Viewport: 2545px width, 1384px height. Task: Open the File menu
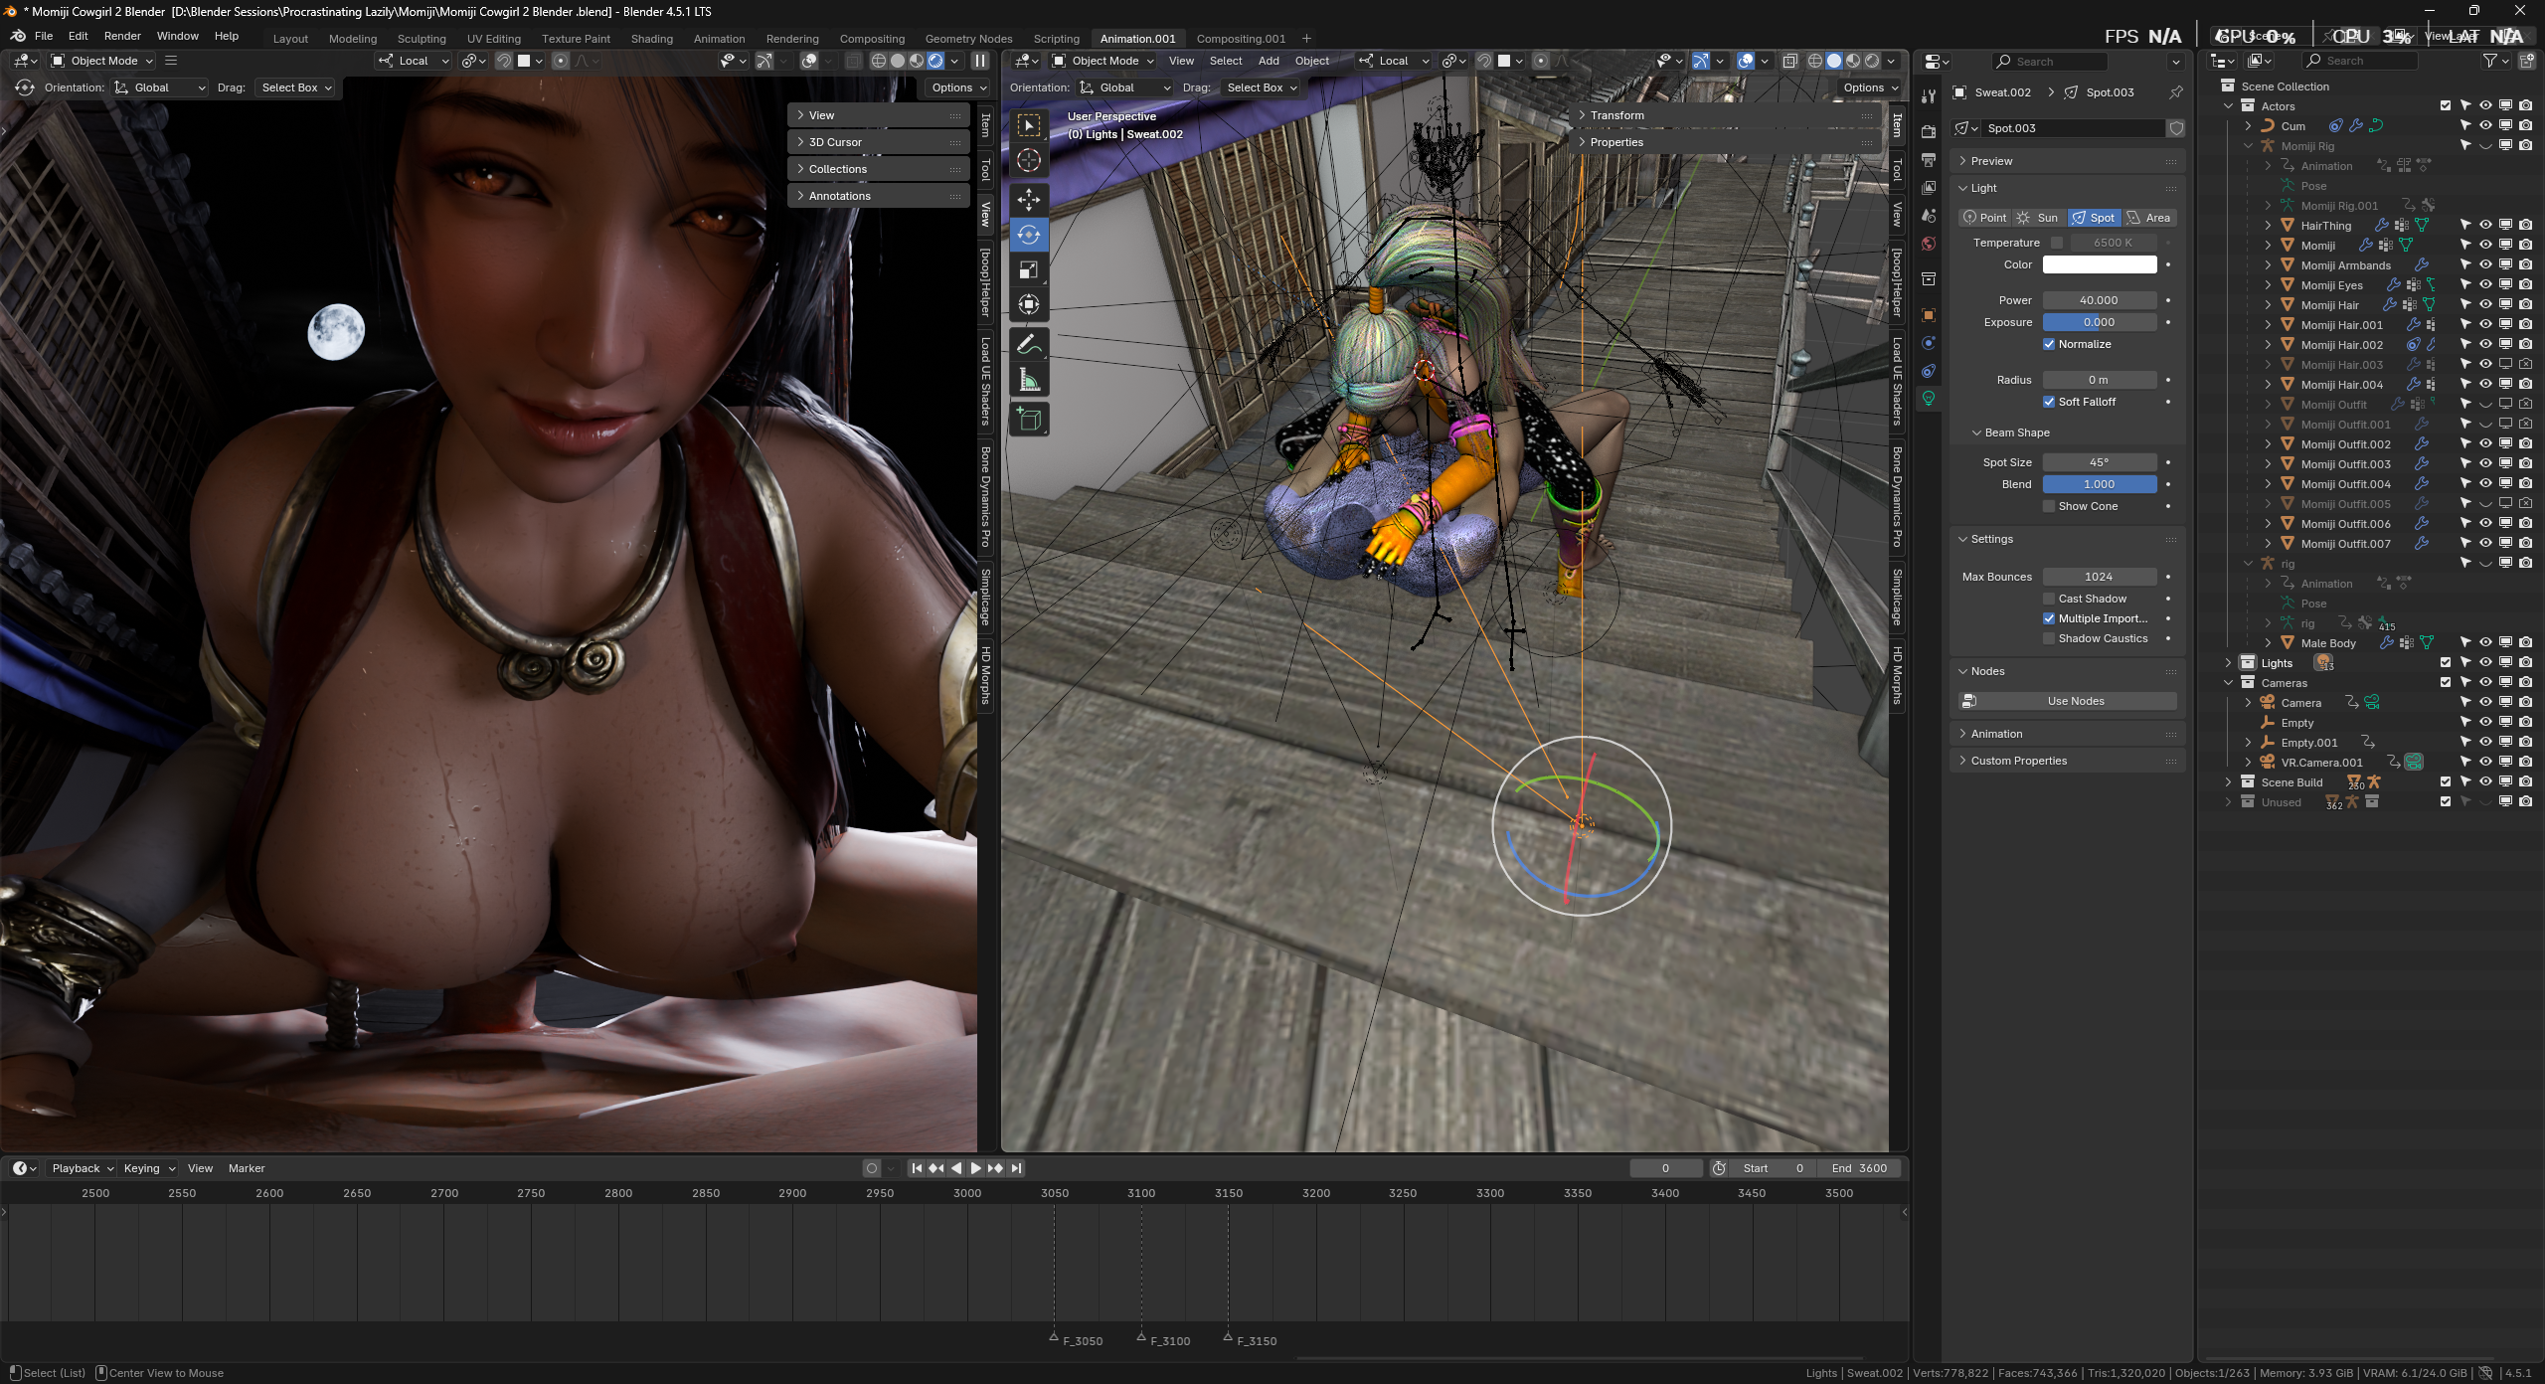(44, 36)
